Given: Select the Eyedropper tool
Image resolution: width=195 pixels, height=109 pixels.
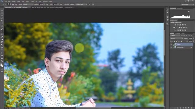Looking at the screenshot, I should pyautogui.click(x=2, y=23).
